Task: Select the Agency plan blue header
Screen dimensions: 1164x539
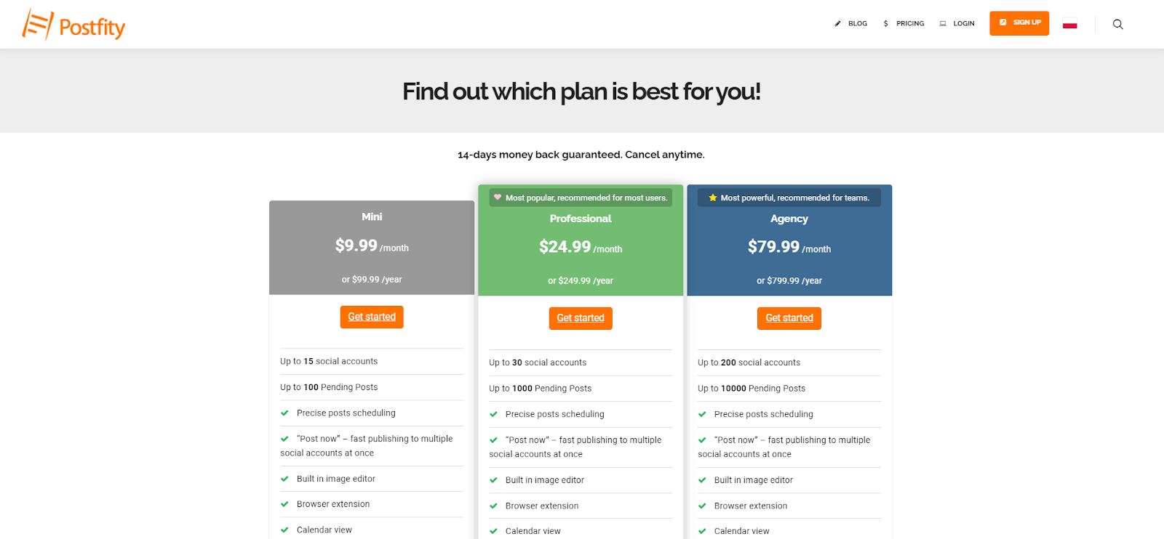Action: click(789, 240)
